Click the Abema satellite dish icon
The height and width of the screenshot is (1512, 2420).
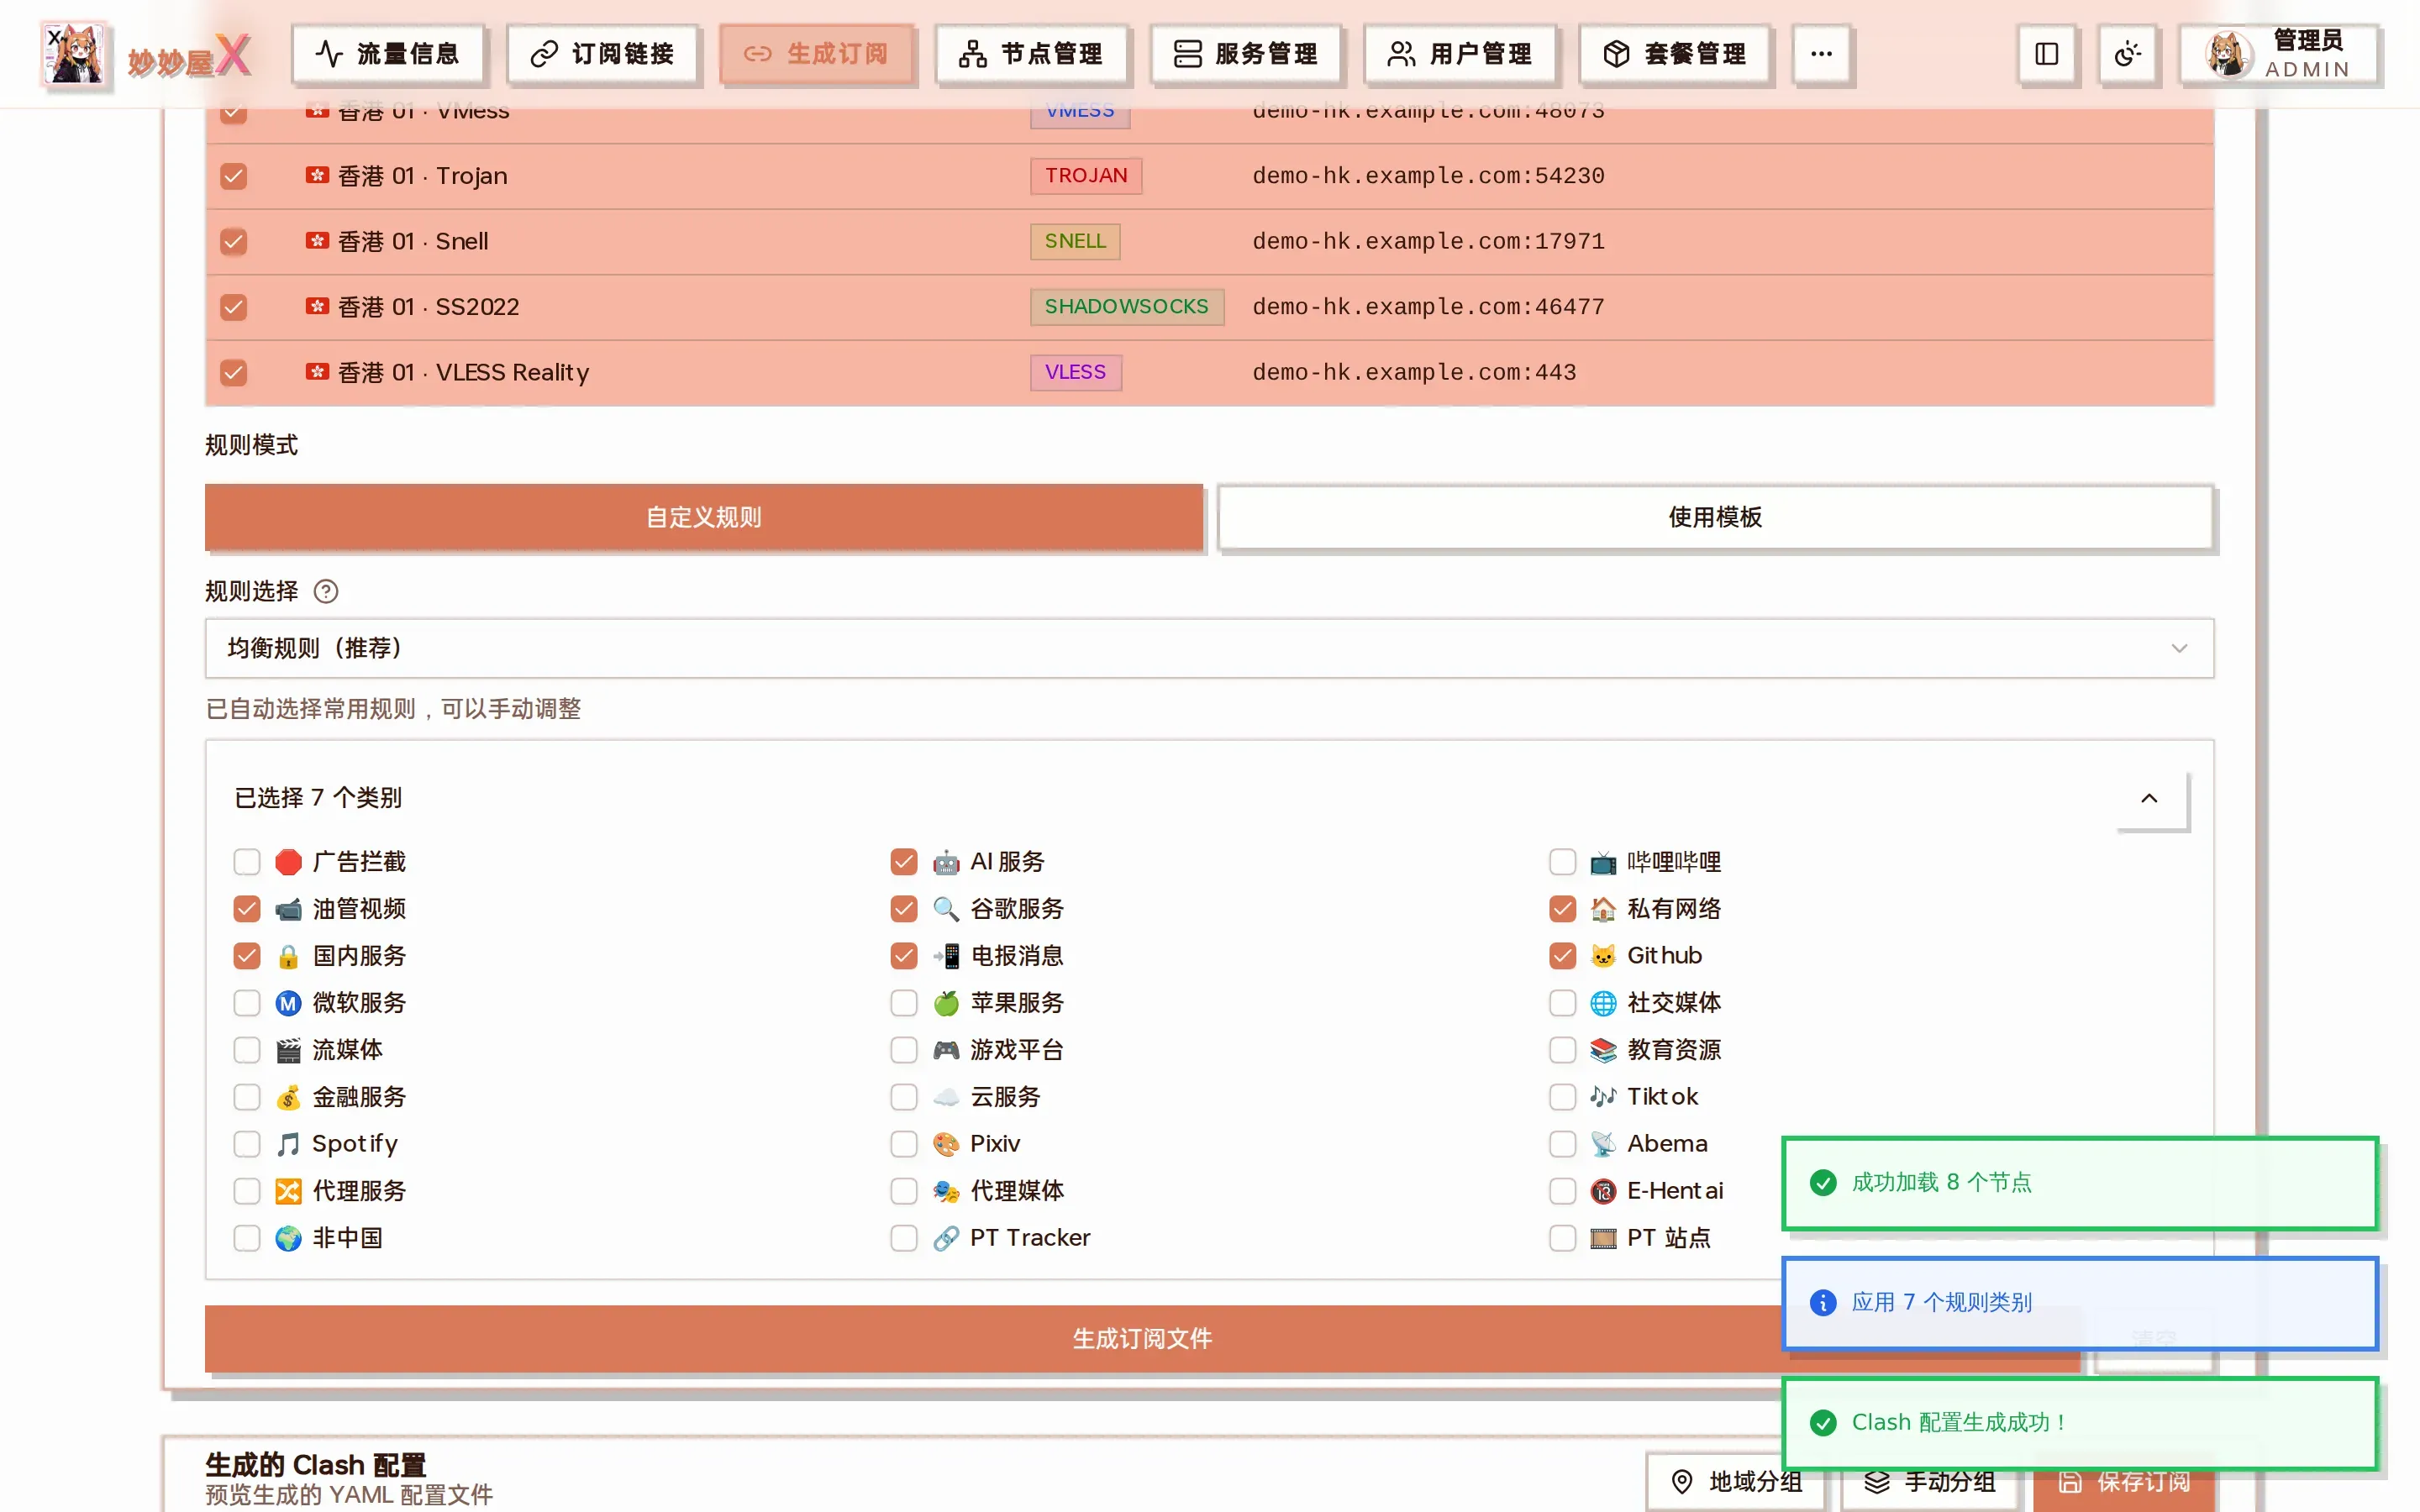[1603, 1143]
